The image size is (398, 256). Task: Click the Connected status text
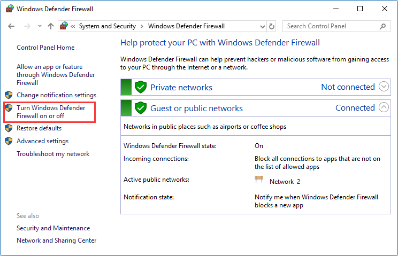355,108
